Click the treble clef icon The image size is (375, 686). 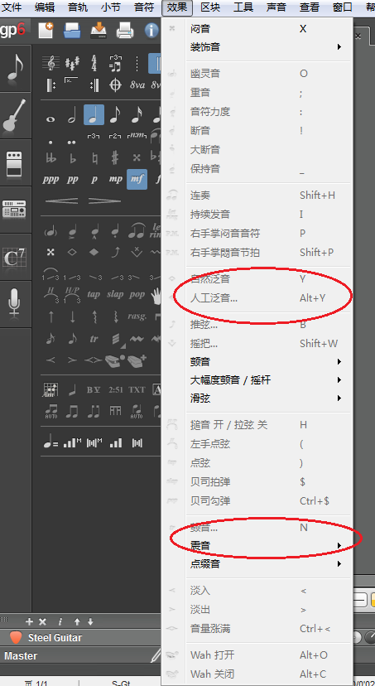[50, 63]
